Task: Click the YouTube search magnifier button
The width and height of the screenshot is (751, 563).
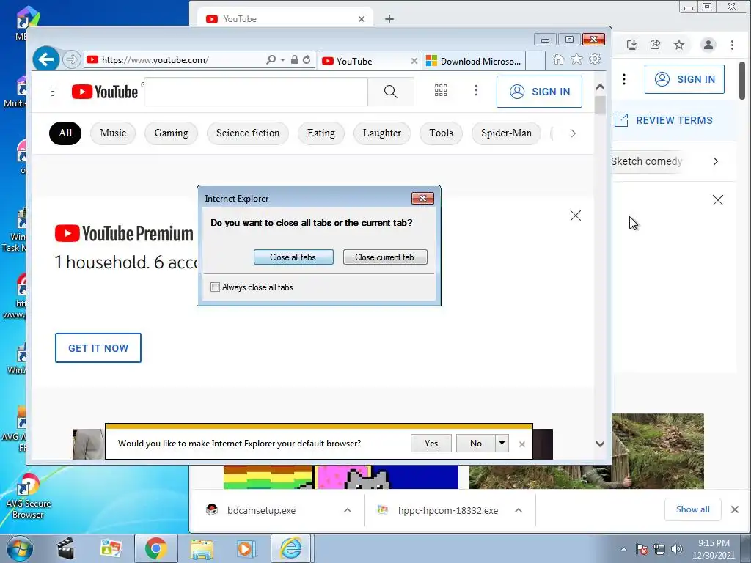Action: click(391, 92)
